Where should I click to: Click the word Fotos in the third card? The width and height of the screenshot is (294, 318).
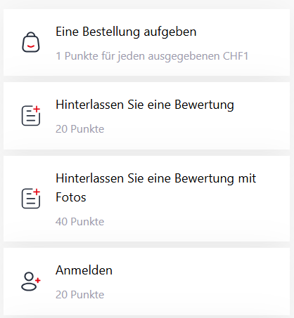(x=71, y=197)
